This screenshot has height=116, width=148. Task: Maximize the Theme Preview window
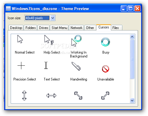131,9
